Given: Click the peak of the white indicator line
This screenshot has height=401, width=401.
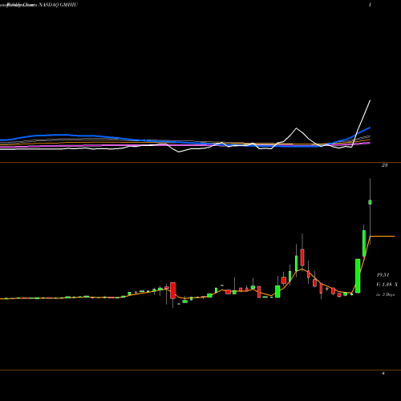Looking at the screenshot, I should pos(371,100).
